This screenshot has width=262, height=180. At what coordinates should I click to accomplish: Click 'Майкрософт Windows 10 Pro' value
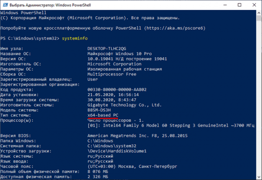click(x=120, y=54)
